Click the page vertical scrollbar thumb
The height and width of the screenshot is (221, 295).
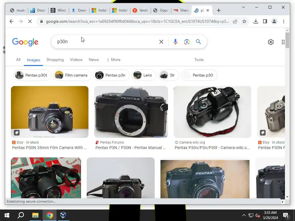click(x=287, y=40)
